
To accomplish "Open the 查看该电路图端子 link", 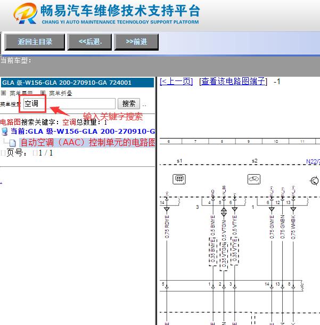I will pos(233,82).
